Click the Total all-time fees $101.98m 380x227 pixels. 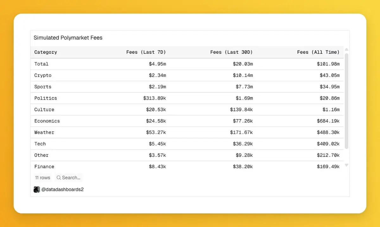328,64
